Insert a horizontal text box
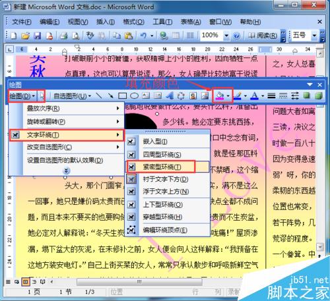 [x=146, y=96]
